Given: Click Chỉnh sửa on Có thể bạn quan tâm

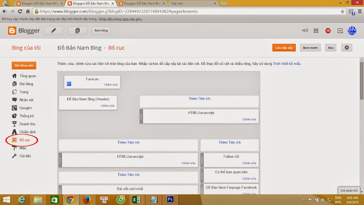Looking at the screenshot, I should click(x=249, y=178).
